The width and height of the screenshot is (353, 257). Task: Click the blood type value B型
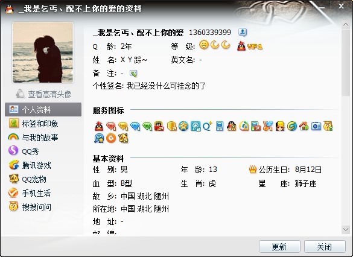coord(126,183)
